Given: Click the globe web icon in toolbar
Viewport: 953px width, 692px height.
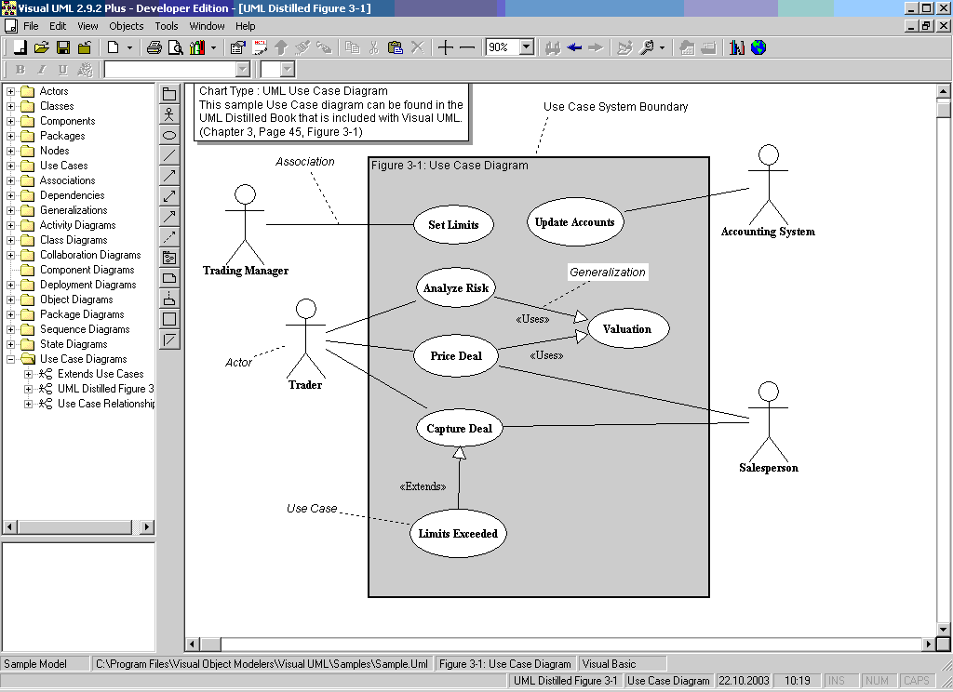Looking at the screenshot, I should [758, 47].
